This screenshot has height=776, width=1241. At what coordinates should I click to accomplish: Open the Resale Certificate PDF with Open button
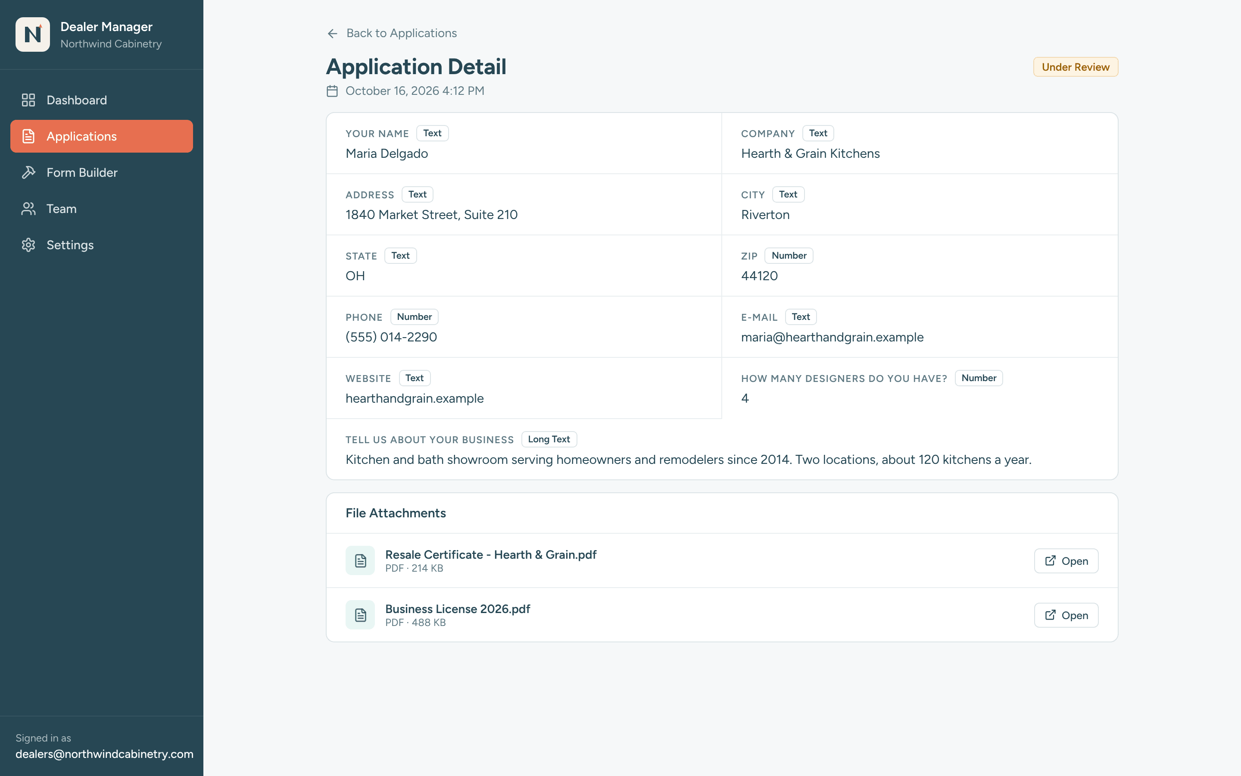[x=1066, y=561]
